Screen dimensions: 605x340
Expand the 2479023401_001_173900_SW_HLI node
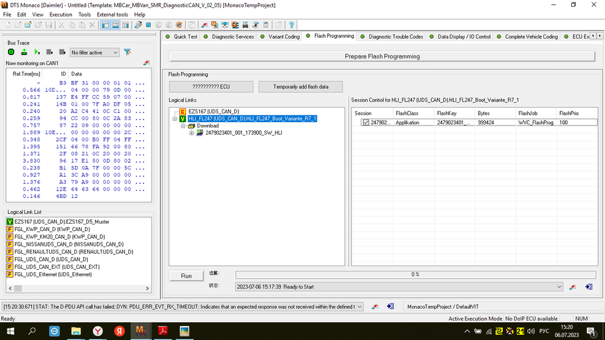tap(191, 133)
